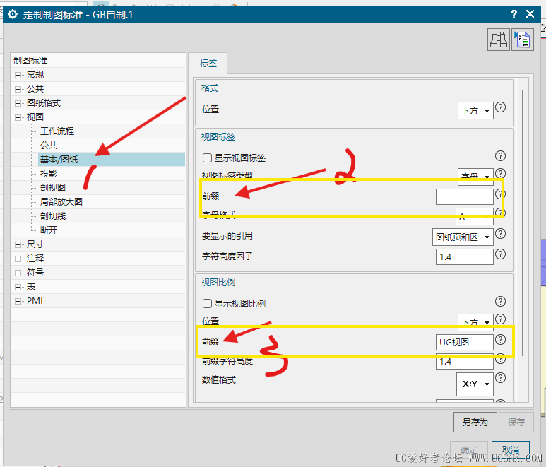Viewport: 546px width, 467px height.
Task: Expand the 符号 tree node
Action: tap(18, 273)
